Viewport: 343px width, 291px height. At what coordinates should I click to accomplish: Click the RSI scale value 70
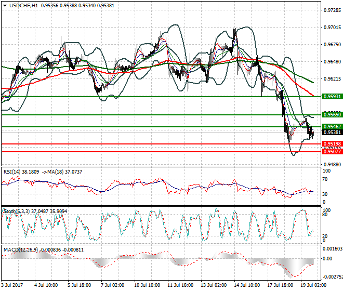pyautogui.click(x=325, y=179)
